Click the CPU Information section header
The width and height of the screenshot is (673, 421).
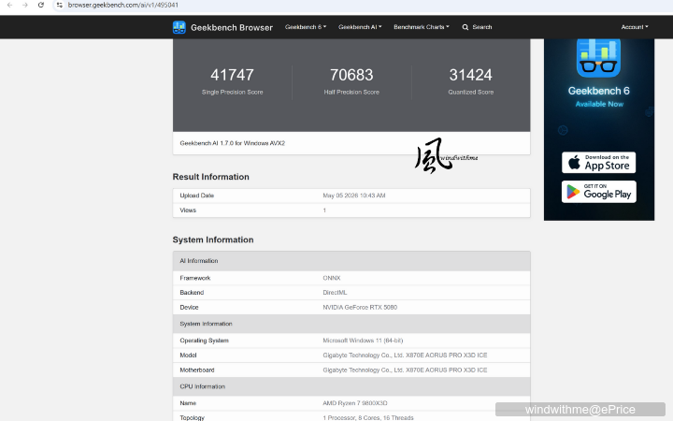coord(351,386)
